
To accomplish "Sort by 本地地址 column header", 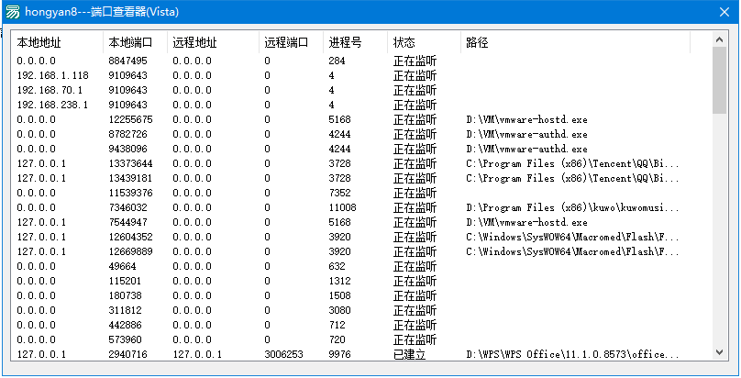I will (57, 42).
